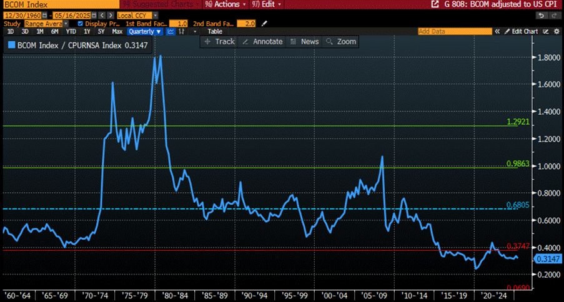Click the 0.9863 band label
The image size is (564, 302).
coord(518,163)
